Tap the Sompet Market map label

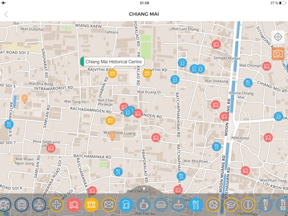pyautogui.click(x=227, y=58)
